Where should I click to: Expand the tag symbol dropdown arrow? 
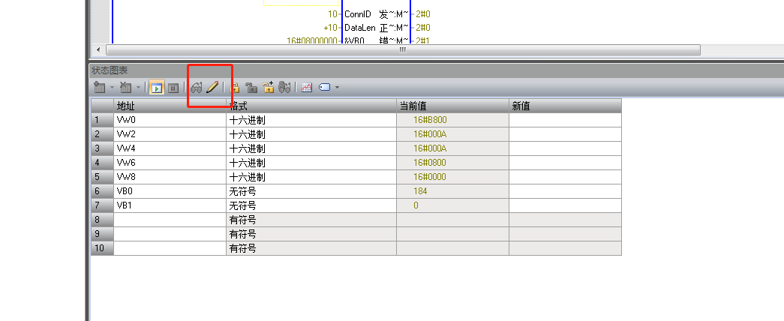[x=338, y=88]
